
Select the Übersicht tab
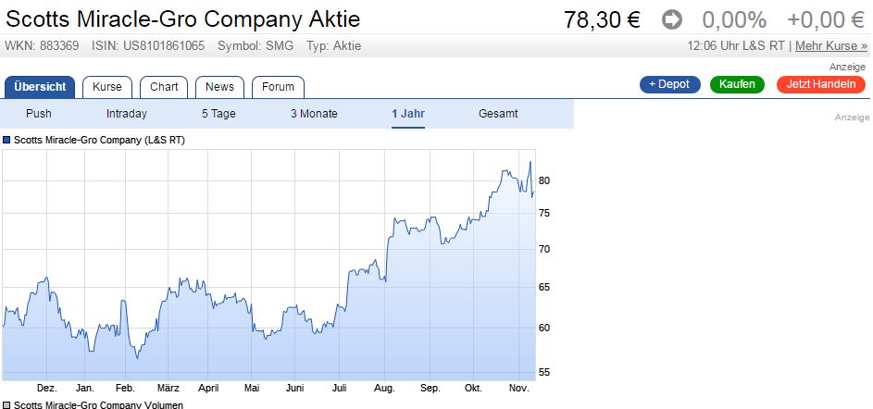click(x=40, y=87)
